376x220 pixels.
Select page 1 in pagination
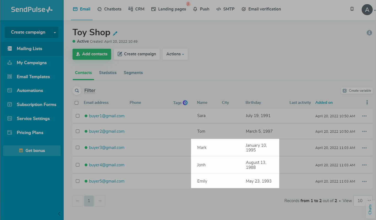click(x=89, y=201)
